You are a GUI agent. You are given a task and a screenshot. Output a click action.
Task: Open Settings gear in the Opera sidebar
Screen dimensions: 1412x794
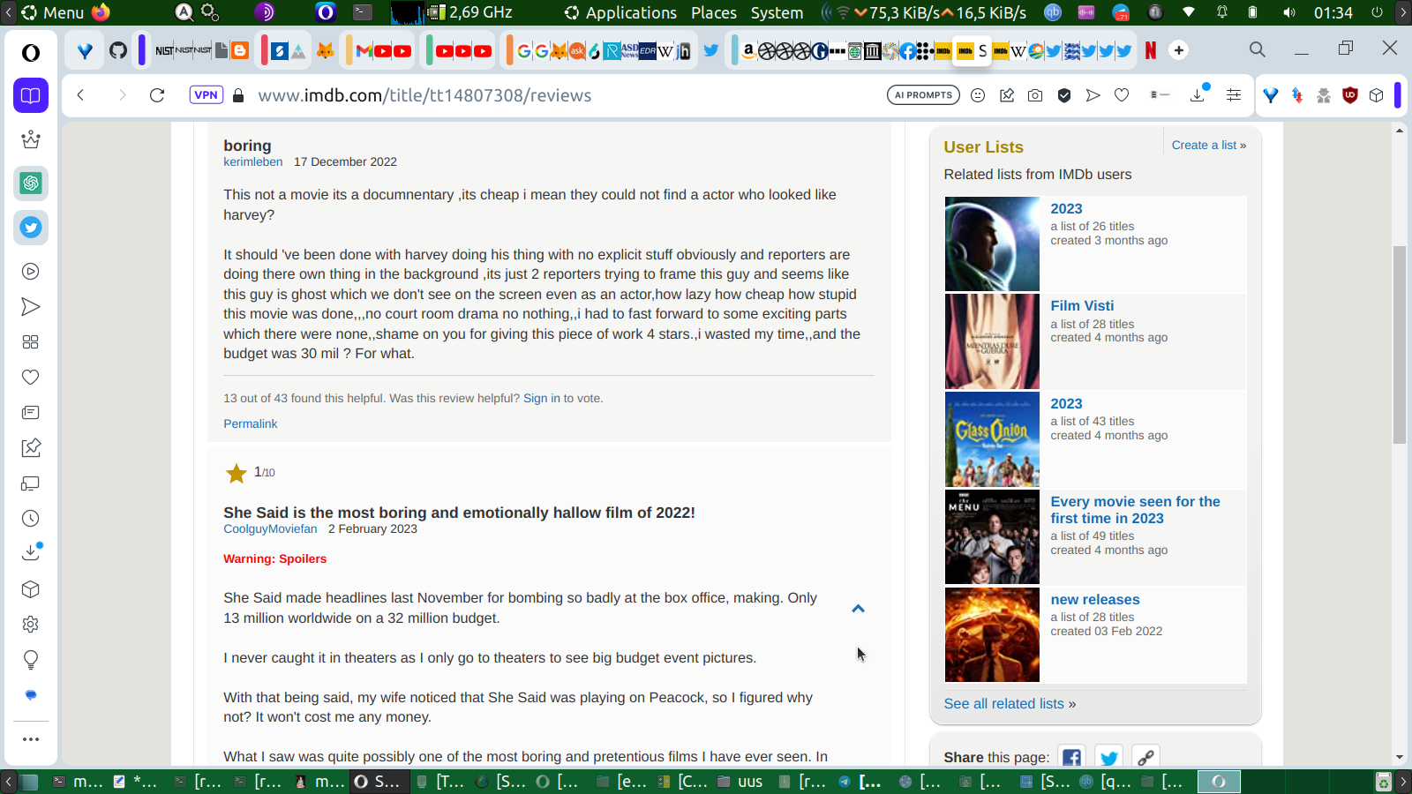tap(31, 625)
